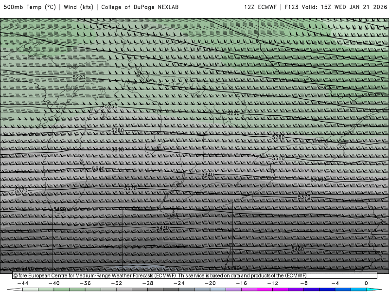Click the ECMWF copyright notice banner
Viewport: 389px width, 292px height.
(x=195, y=275)
